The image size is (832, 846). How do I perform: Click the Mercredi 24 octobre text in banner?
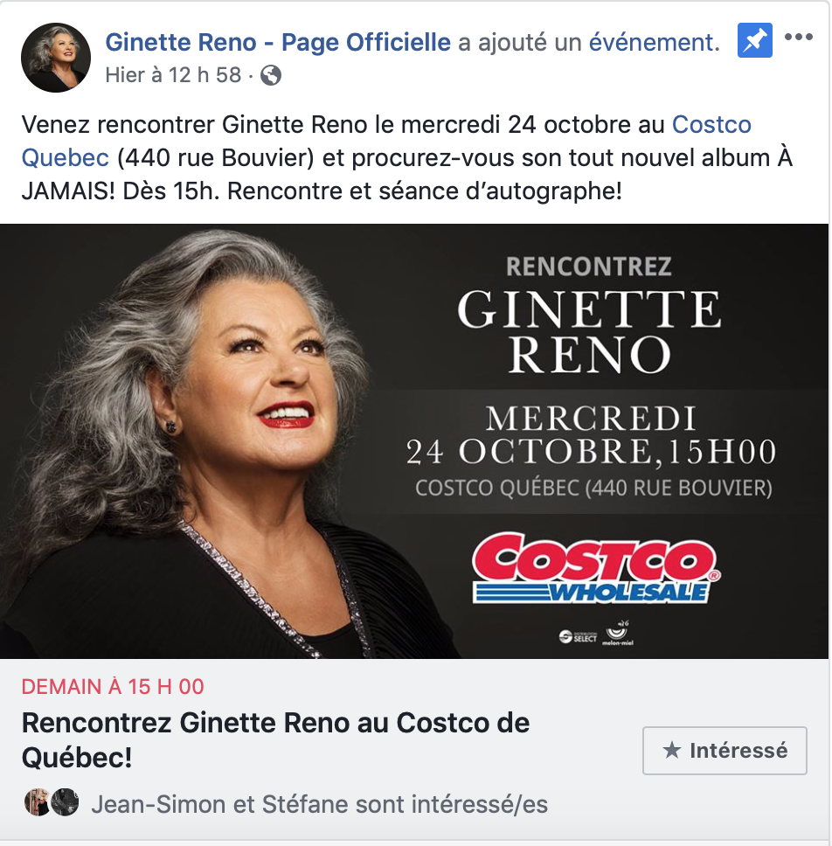(x=591, y=435)
